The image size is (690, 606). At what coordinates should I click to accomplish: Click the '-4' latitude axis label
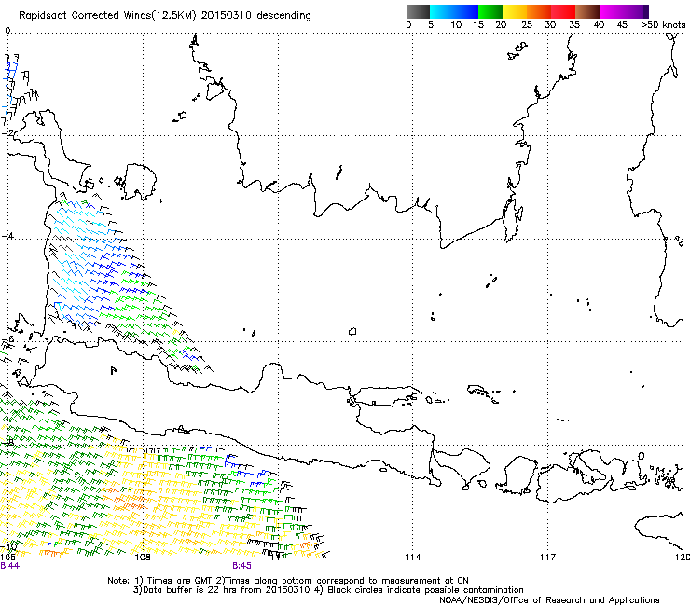click(x=7, y=236)
